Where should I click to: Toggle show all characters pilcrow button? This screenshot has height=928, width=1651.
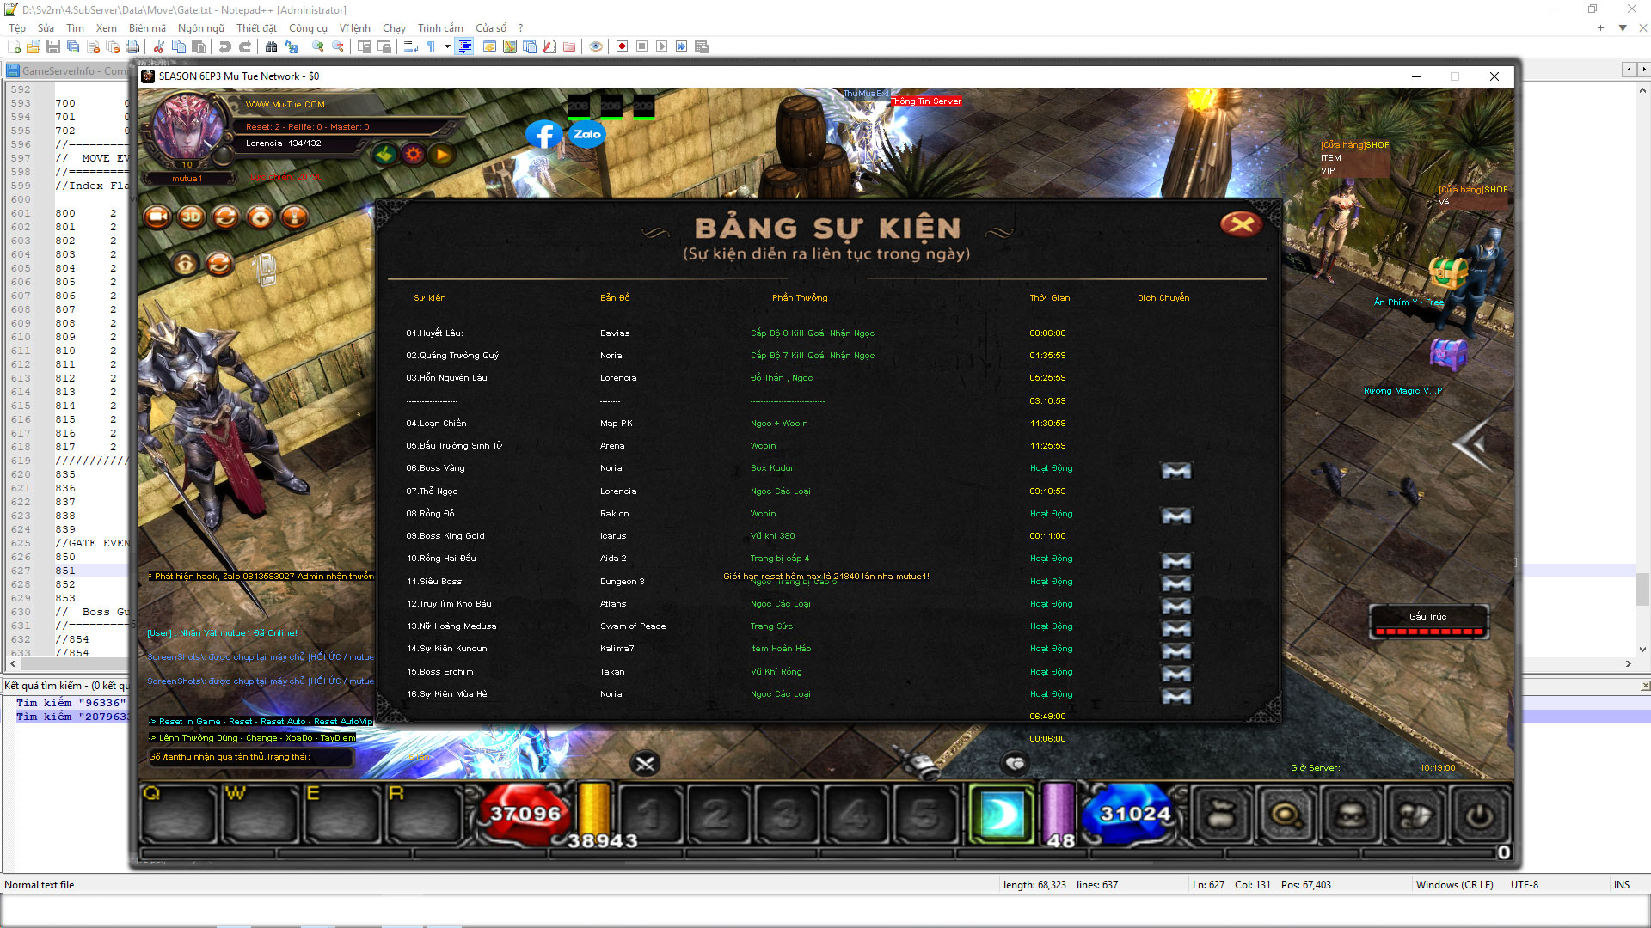point(431,46)
